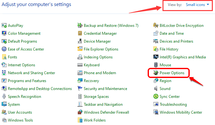215x125 pixels.
Task: Click the System monitor icon
Action: (x=4, y=104)
